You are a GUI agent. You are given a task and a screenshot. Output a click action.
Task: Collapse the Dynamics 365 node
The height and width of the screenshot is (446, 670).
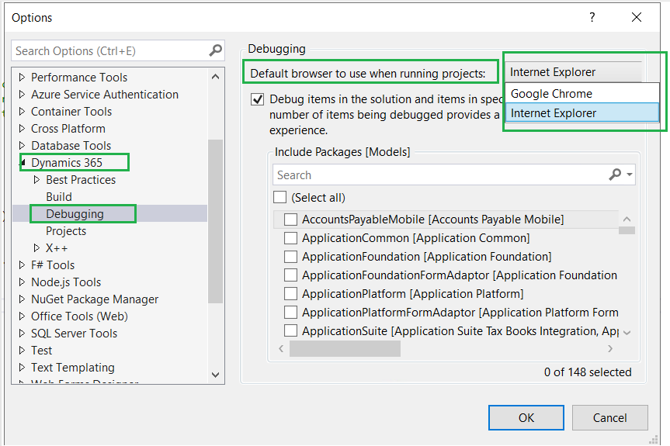[x=23, y=163]
